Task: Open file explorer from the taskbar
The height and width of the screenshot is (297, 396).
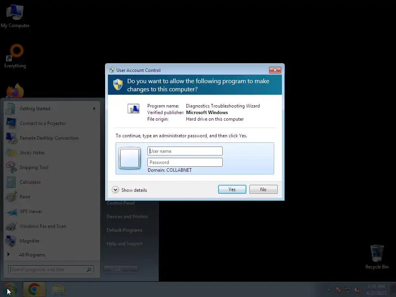Action: point(58,290)
